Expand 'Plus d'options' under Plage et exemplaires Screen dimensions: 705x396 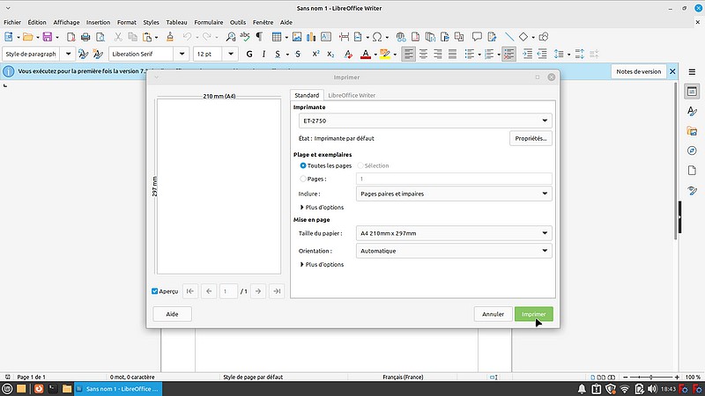tap(322, 208)
